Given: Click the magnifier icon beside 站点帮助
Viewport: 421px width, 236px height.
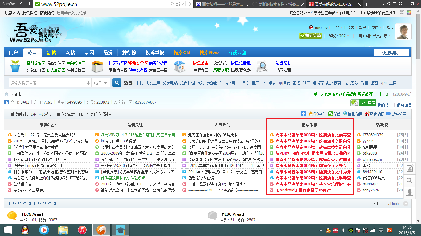Looking at the screenshot, I should pyautogui.click(x=262, y=66).
